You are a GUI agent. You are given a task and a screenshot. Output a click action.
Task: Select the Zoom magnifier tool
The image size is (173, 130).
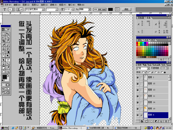coord(8,71)
